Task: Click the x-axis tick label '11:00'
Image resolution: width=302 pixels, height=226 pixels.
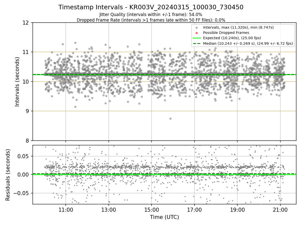Action: point(66,209)
